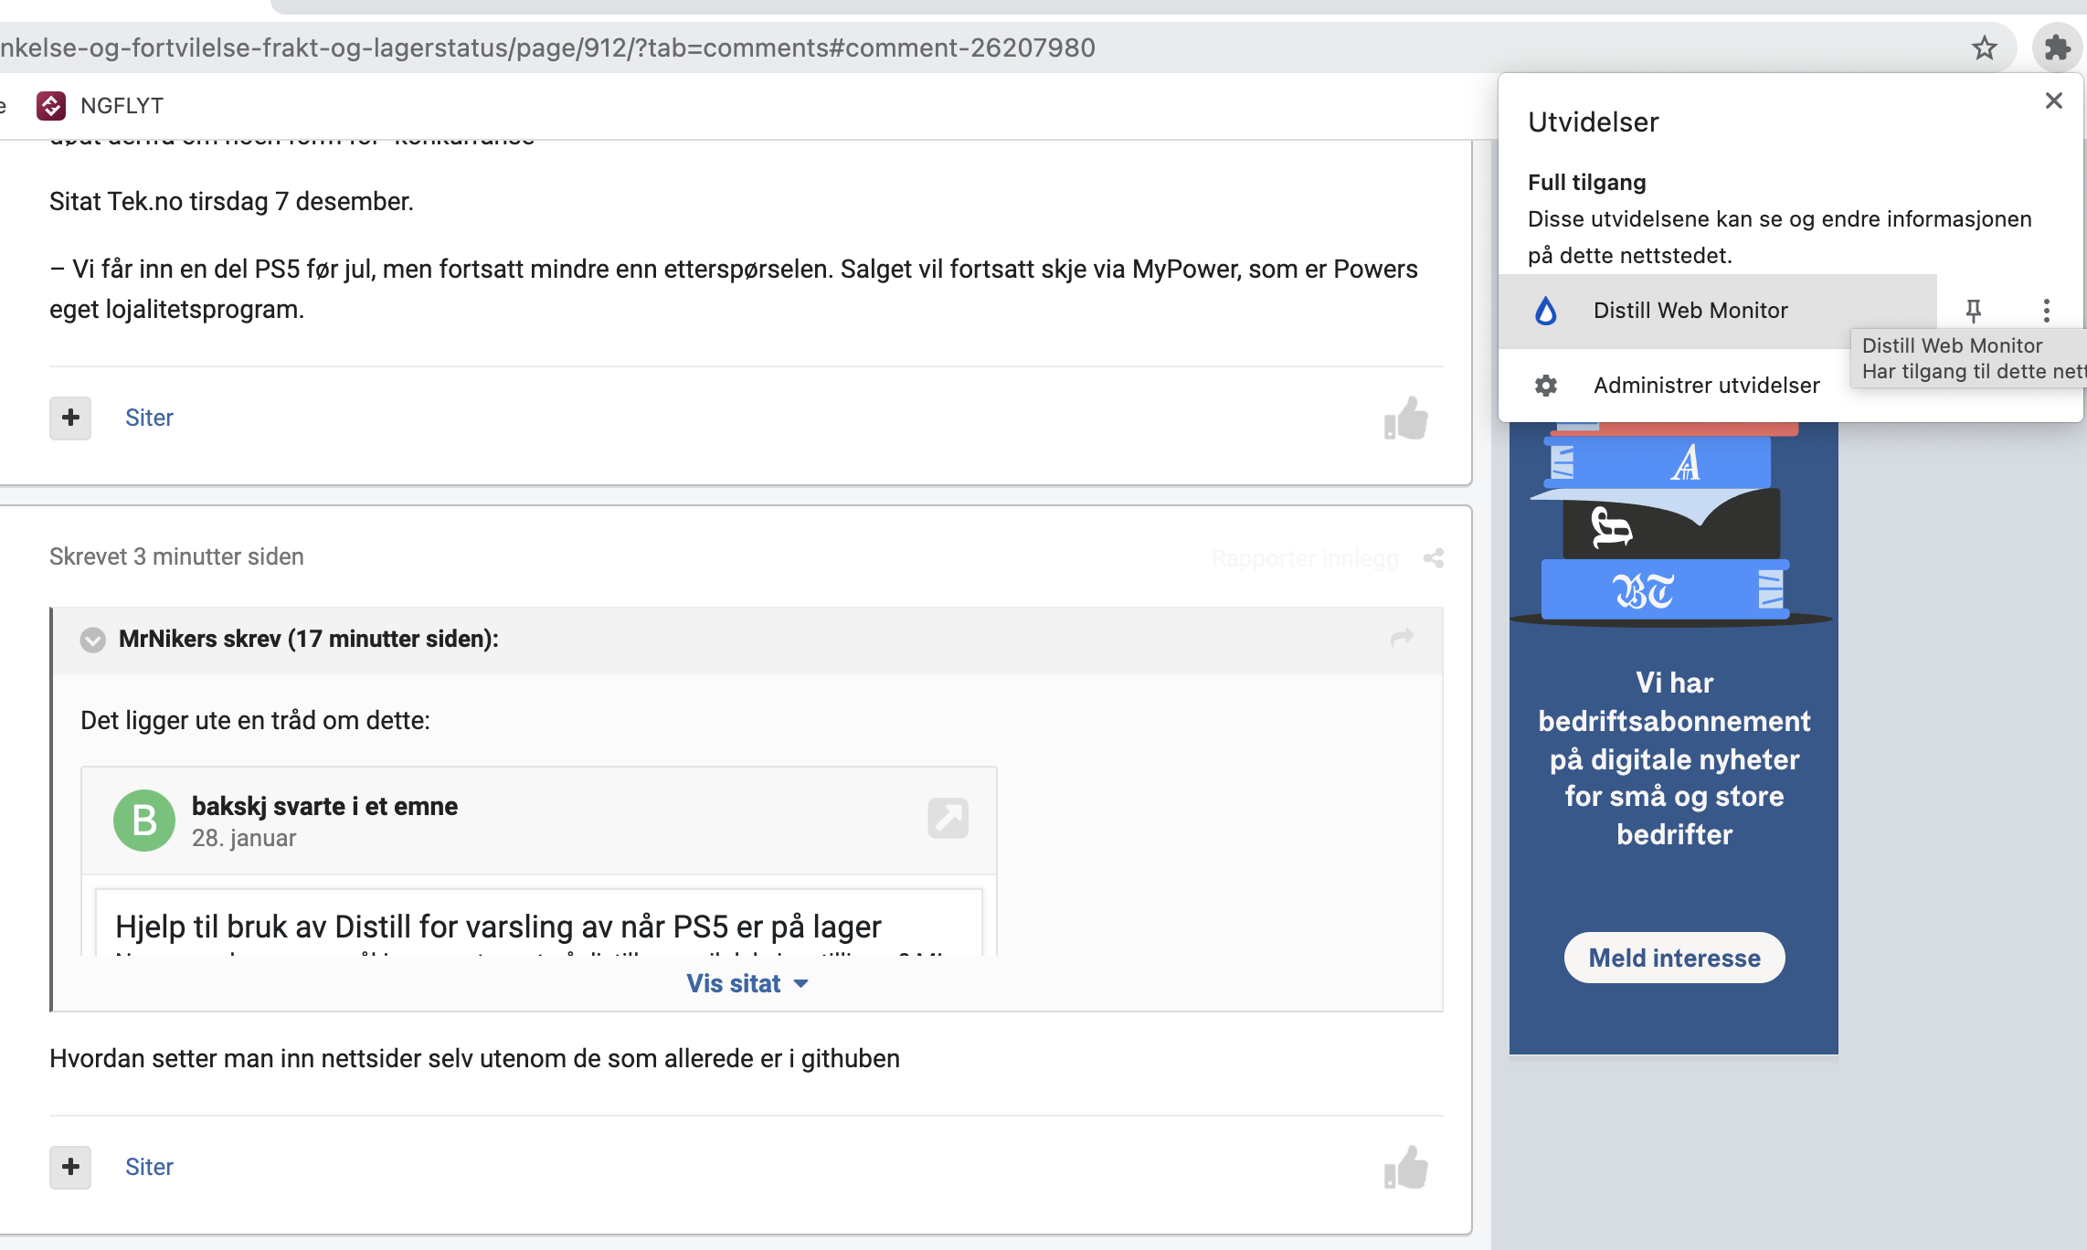Like the githuben question post
This screenshot has height=1250, width=2087.
(1406, 1168)
